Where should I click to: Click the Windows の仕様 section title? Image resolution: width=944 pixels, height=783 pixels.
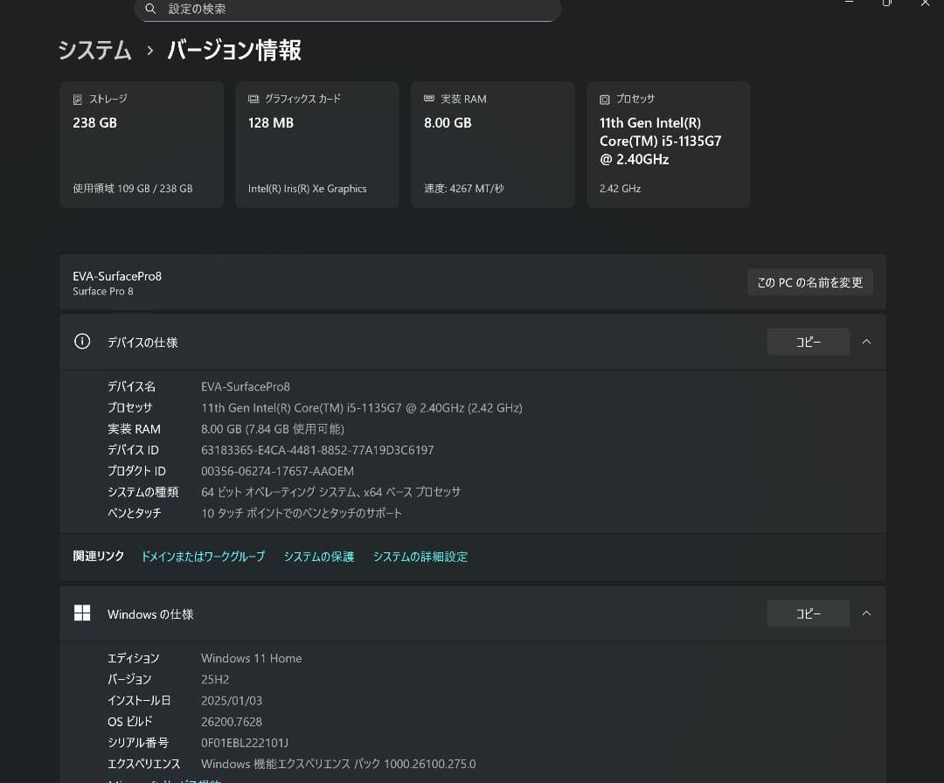(x=150, y=614)
